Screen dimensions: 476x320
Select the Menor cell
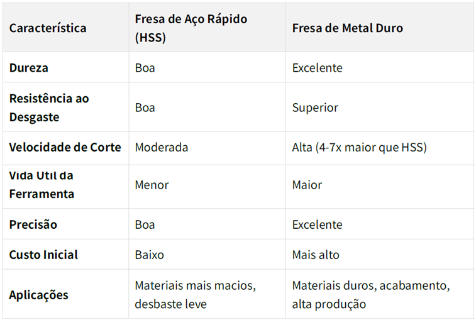(152, 185)
